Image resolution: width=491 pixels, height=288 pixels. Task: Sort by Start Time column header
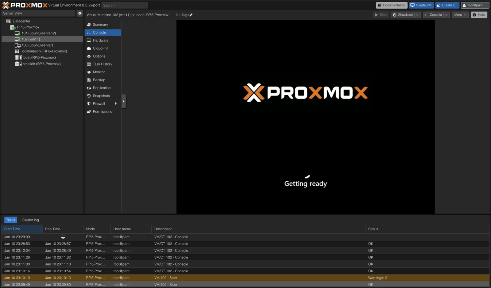pyautogui.click(x=22, y=229)
